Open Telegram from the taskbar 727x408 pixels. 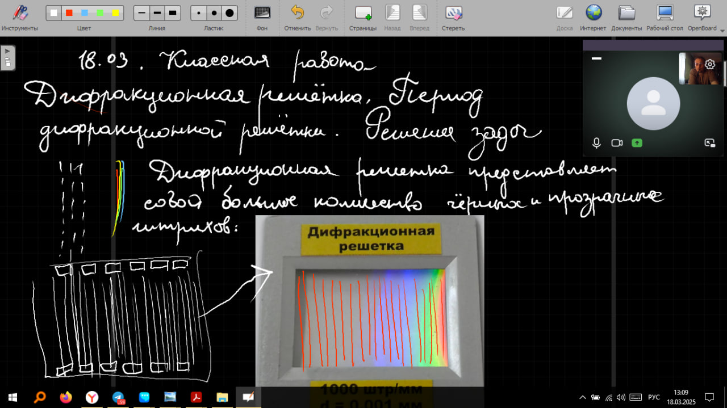(118, 397)
